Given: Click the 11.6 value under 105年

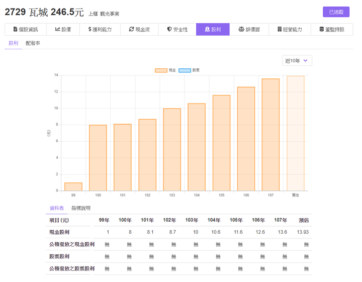Looking at the screenshot, I should [238, 232].
